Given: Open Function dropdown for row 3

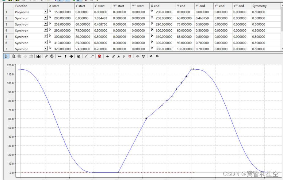Looking at the screenshot, I should tap(45, 24).
